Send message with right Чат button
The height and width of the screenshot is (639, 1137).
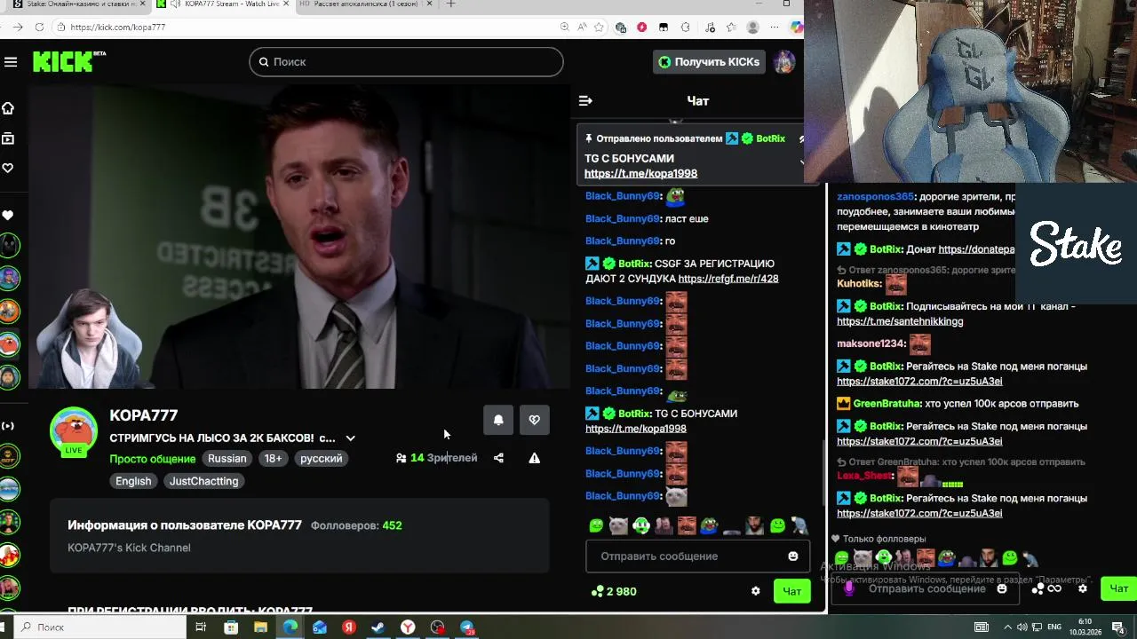(x=1118, y=588)
